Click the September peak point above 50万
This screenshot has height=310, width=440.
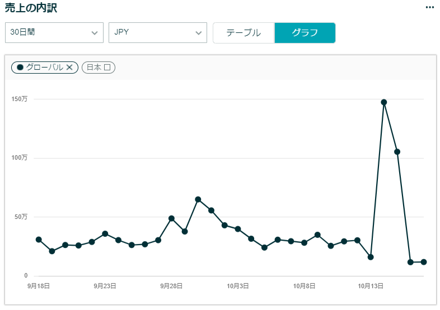tap(198, 199)
